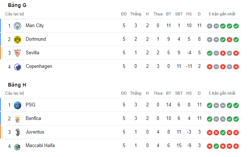Open the Maccabi Haifa team link

(40, 146)
